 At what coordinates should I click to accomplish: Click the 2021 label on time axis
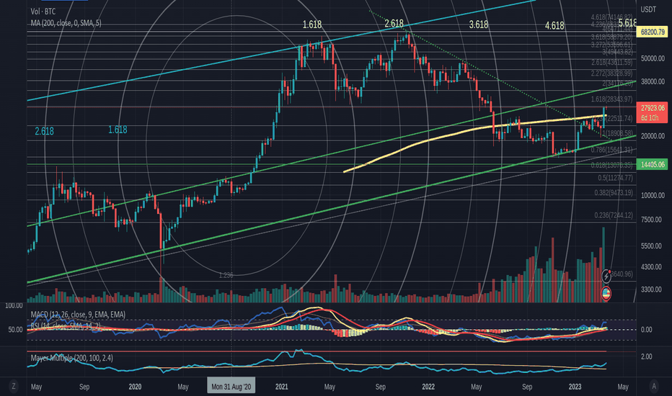tap(282, 387)
